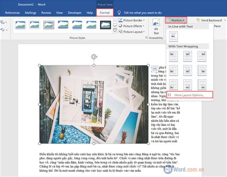227x177 pixels.
Task: Click the 'With Text Wrapping' header
Action: tap(183, 46)
